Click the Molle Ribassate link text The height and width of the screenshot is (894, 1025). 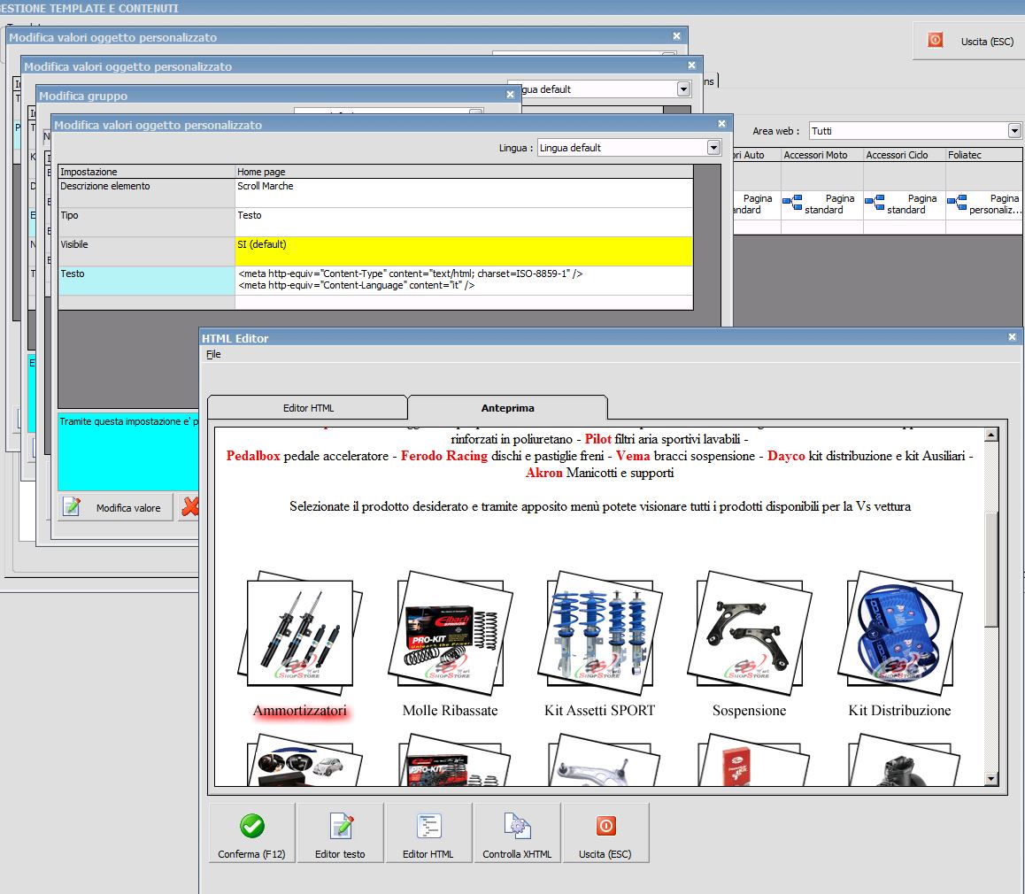click(x=450, y=711)
